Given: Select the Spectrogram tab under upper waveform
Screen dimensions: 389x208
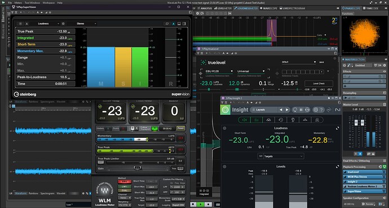Looking at the screenshot, I should 47,102.
